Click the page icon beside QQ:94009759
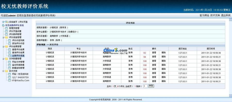 coord(10,77)
